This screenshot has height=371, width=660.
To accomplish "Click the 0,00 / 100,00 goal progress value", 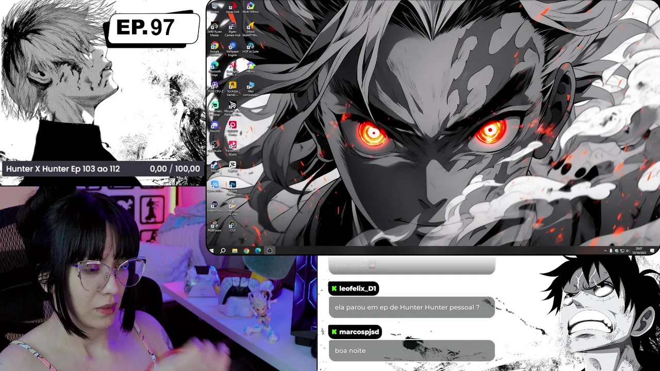I will (x=175, y=168).
